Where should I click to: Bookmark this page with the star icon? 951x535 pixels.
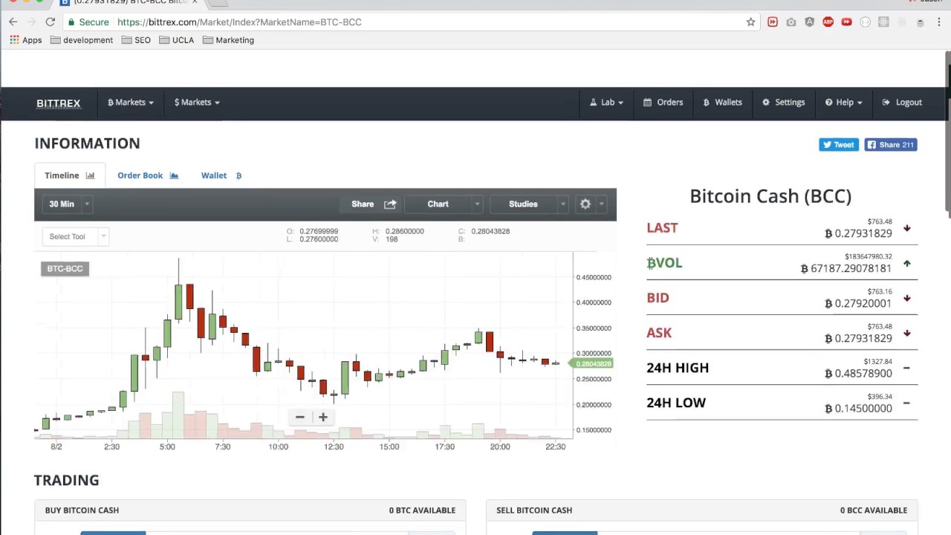[x=750, y=22]
